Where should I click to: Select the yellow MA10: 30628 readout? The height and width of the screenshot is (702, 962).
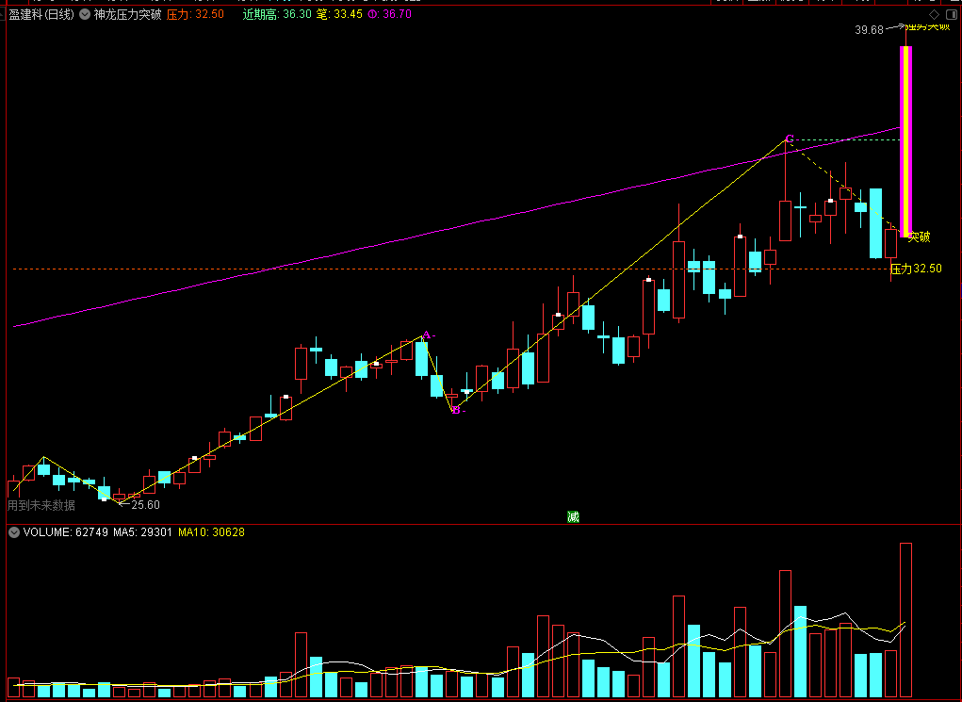tap(211, 532)
